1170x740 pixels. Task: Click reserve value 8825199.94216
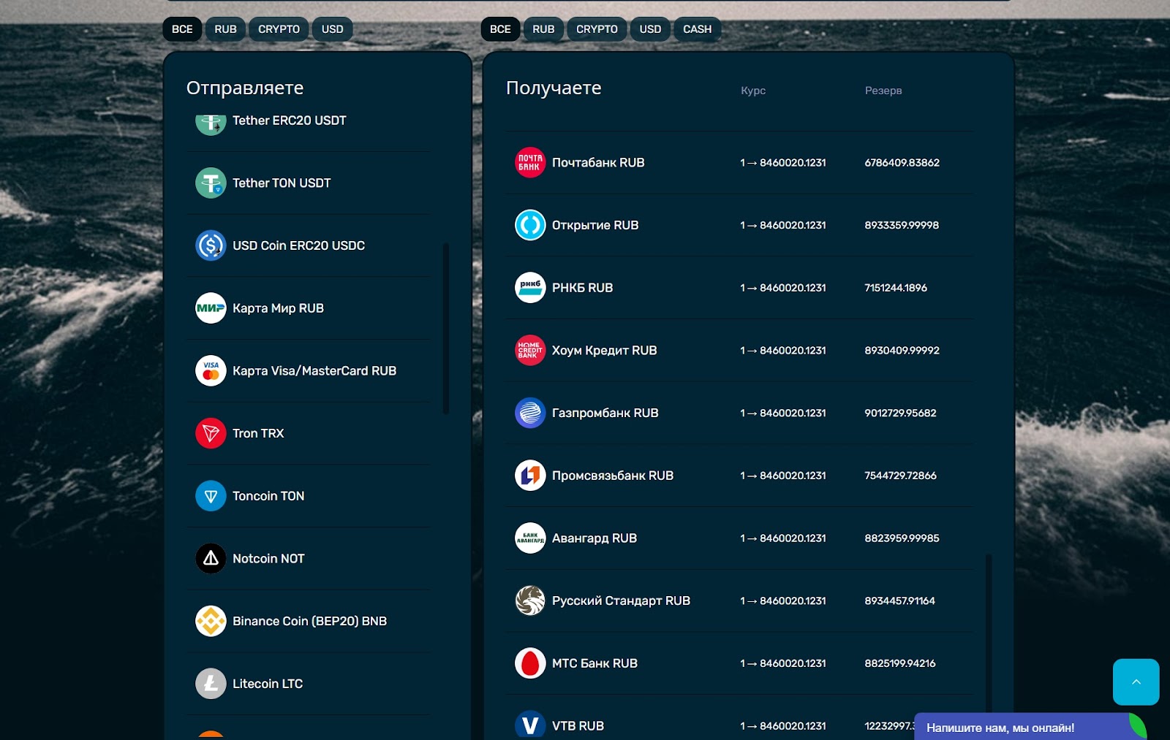pyautogui.click(x=899, y=663)
